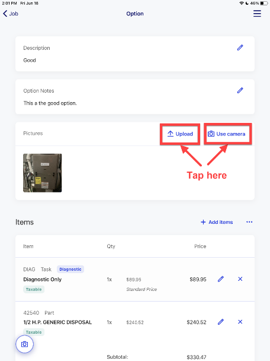This screenshot has width=270, height=361.
Task: Edit the Description field pencil icon
Action: [240, 47]
